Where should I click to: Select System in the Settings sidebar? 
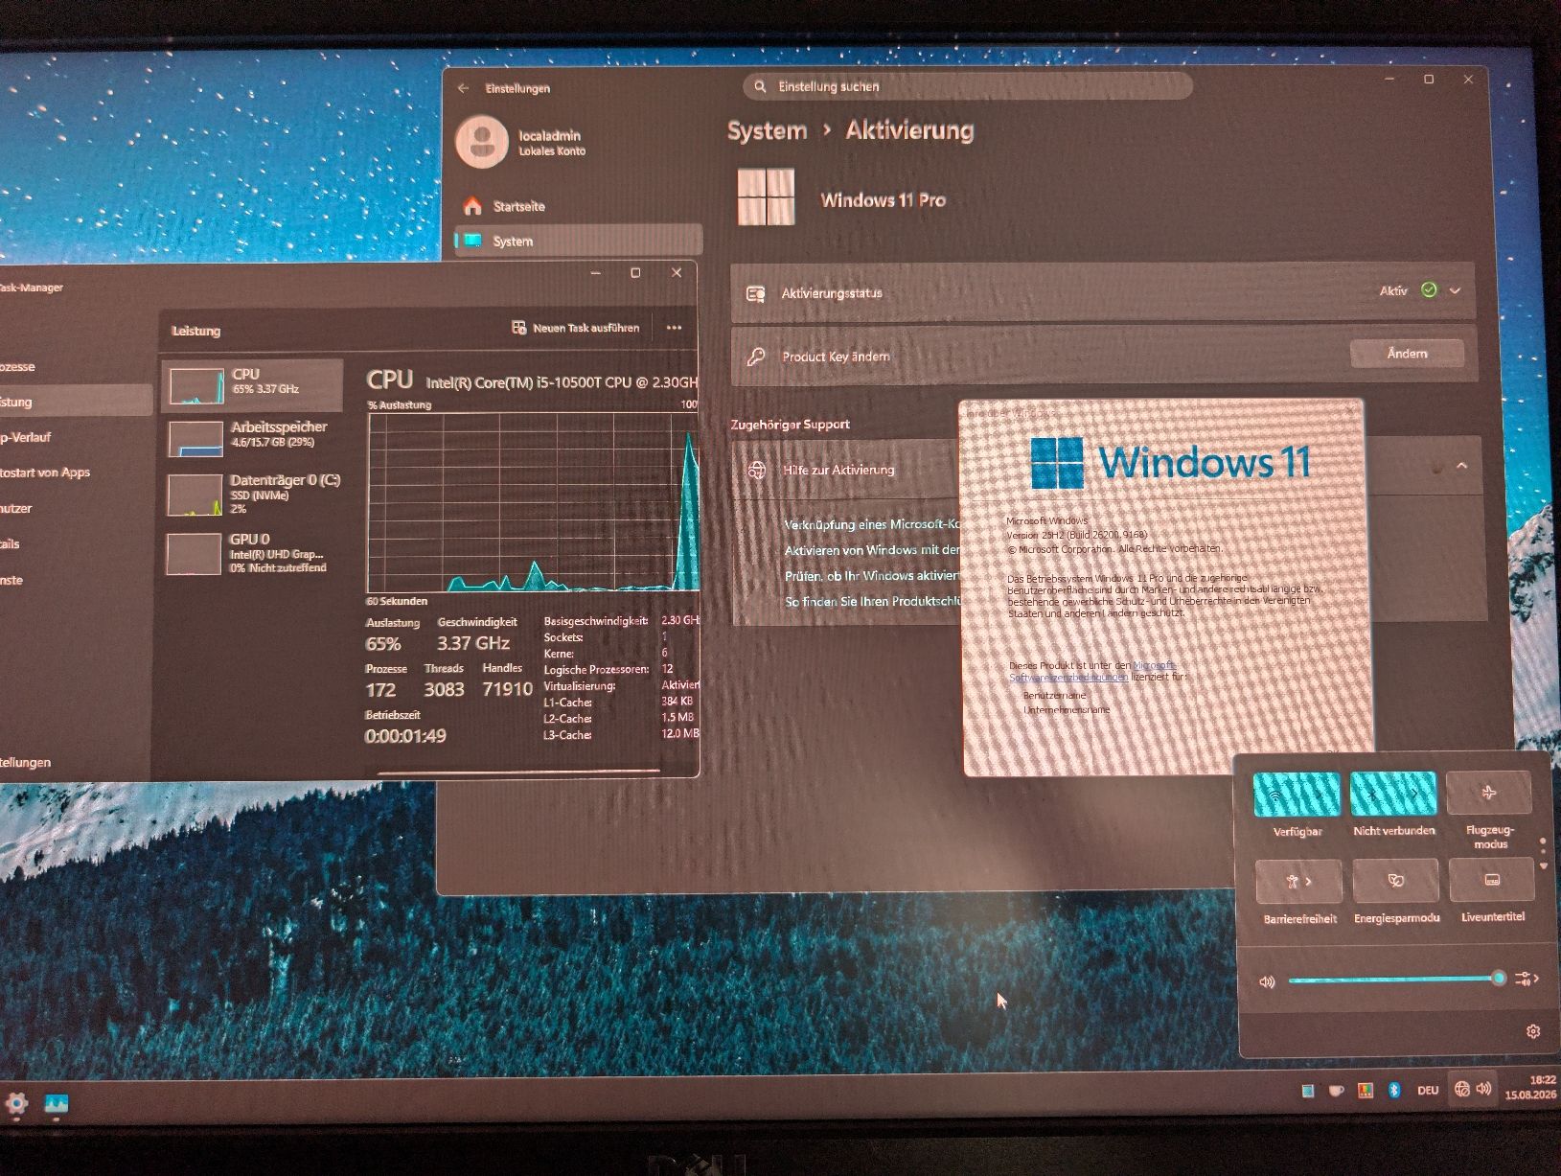tap(580, 241)
